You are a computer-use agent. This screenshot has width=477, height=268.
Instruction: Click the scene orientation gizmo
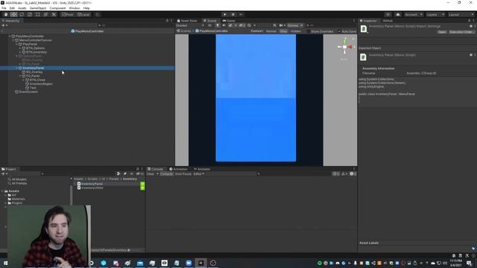[344, 47]
